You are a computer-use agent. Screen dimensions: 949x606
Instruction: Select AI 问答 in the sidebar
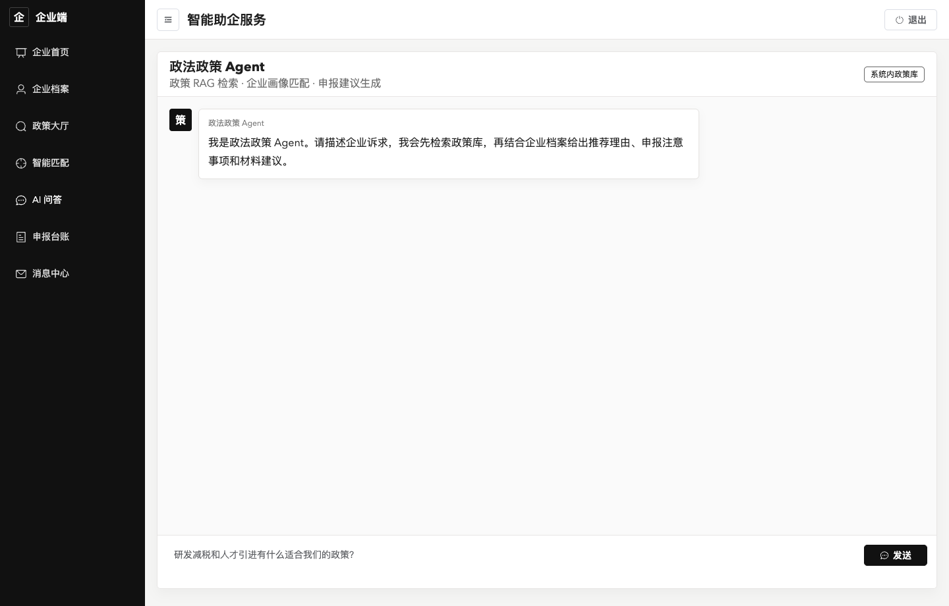(x=72, y=200)
